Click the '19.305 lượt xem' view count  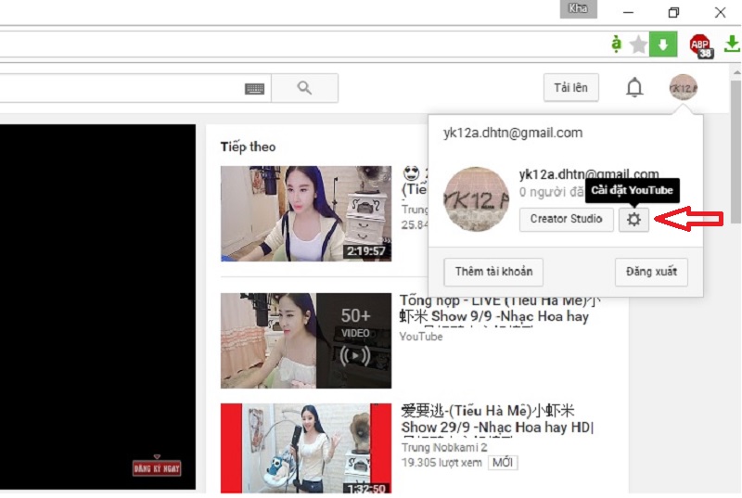pos(441,463)
